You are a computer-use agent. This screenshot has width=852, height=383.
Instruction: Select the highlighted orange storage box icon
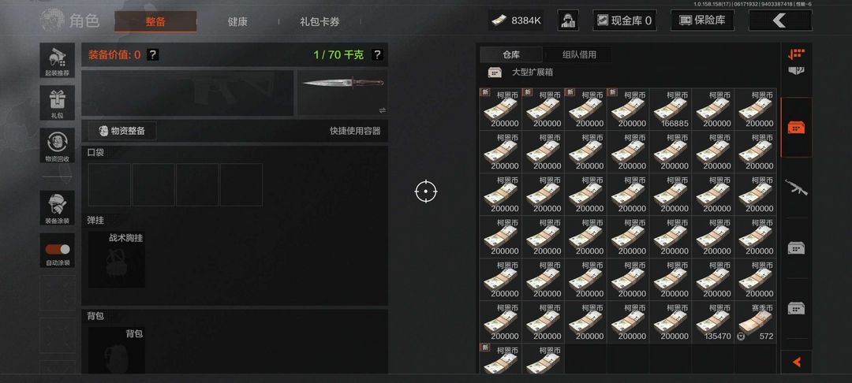pos(796,128)
